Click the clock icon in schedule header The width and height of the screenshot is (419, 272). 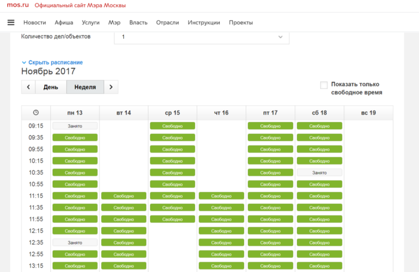pyautogui.click(x=36, y=113)
